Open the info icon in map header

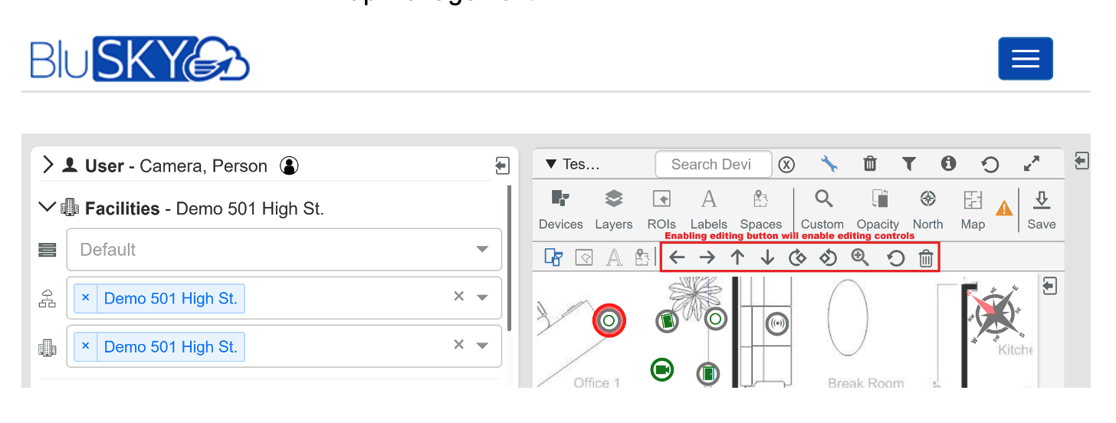pyautogui.click(x=948, y=164)
